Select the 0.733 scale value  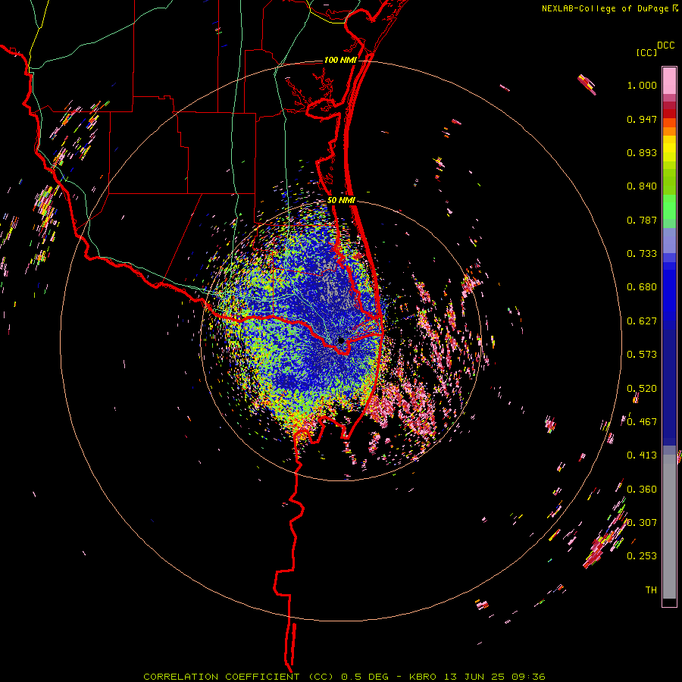[642, 254]
